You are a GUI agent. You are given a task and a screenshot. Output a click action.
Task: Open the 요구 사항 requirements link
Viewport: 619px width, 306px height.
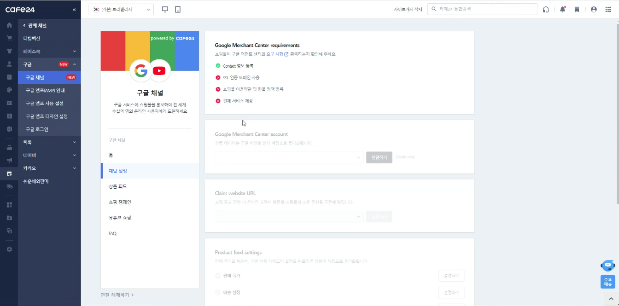coord(277,54)
